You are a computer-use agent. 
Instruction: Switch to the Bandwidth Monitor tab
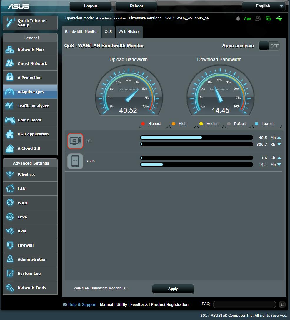coord(81,32)
